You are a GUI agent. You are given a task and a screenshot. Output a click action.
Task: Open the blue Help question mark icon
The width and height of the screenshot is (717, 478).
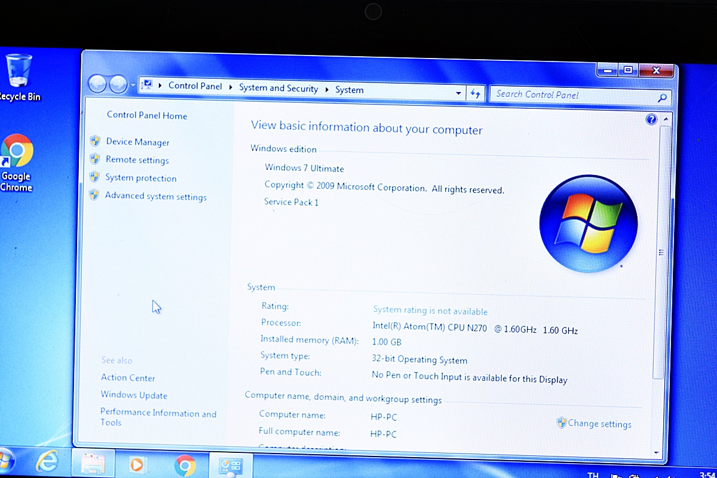[651, 119]
